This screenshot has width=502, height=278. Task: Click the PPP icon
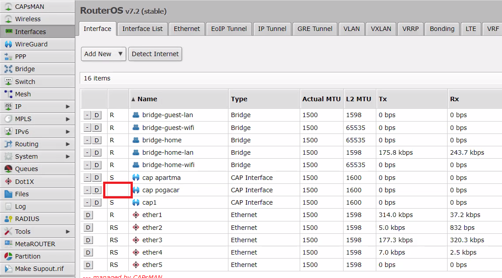point(8,57)
